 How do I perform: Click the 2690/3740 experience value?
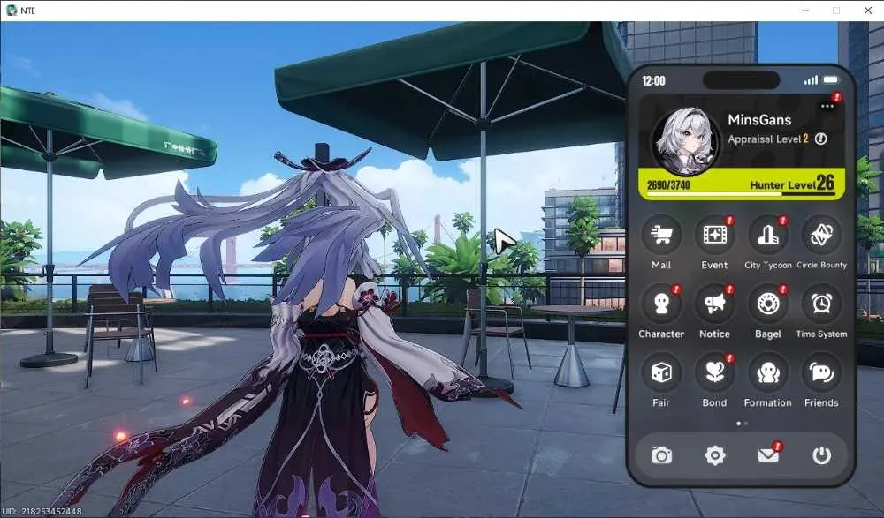click(x=668, y=185)
